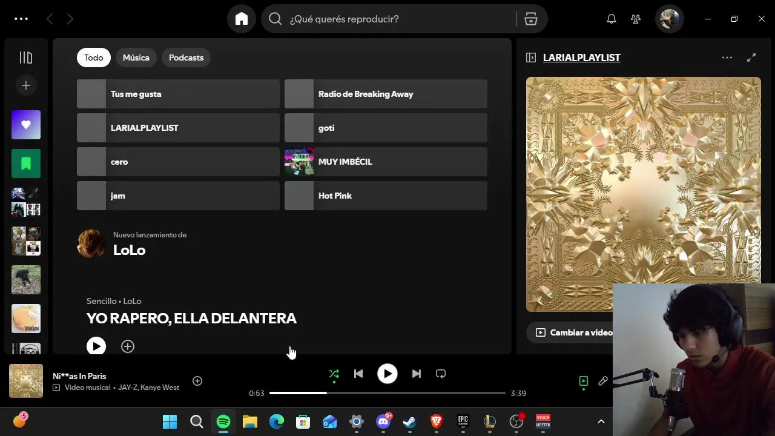This screenshot has height=436, width=775.
Task: Open the Home button
Action: tap(242, 19)
